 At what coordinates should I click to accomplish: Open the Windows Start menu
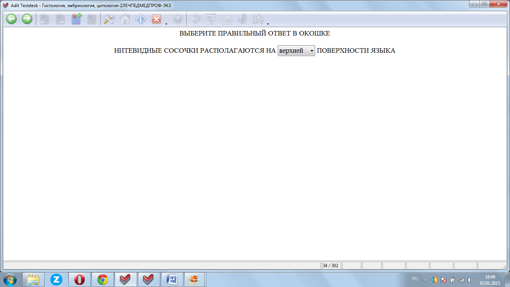pos(10,279)
